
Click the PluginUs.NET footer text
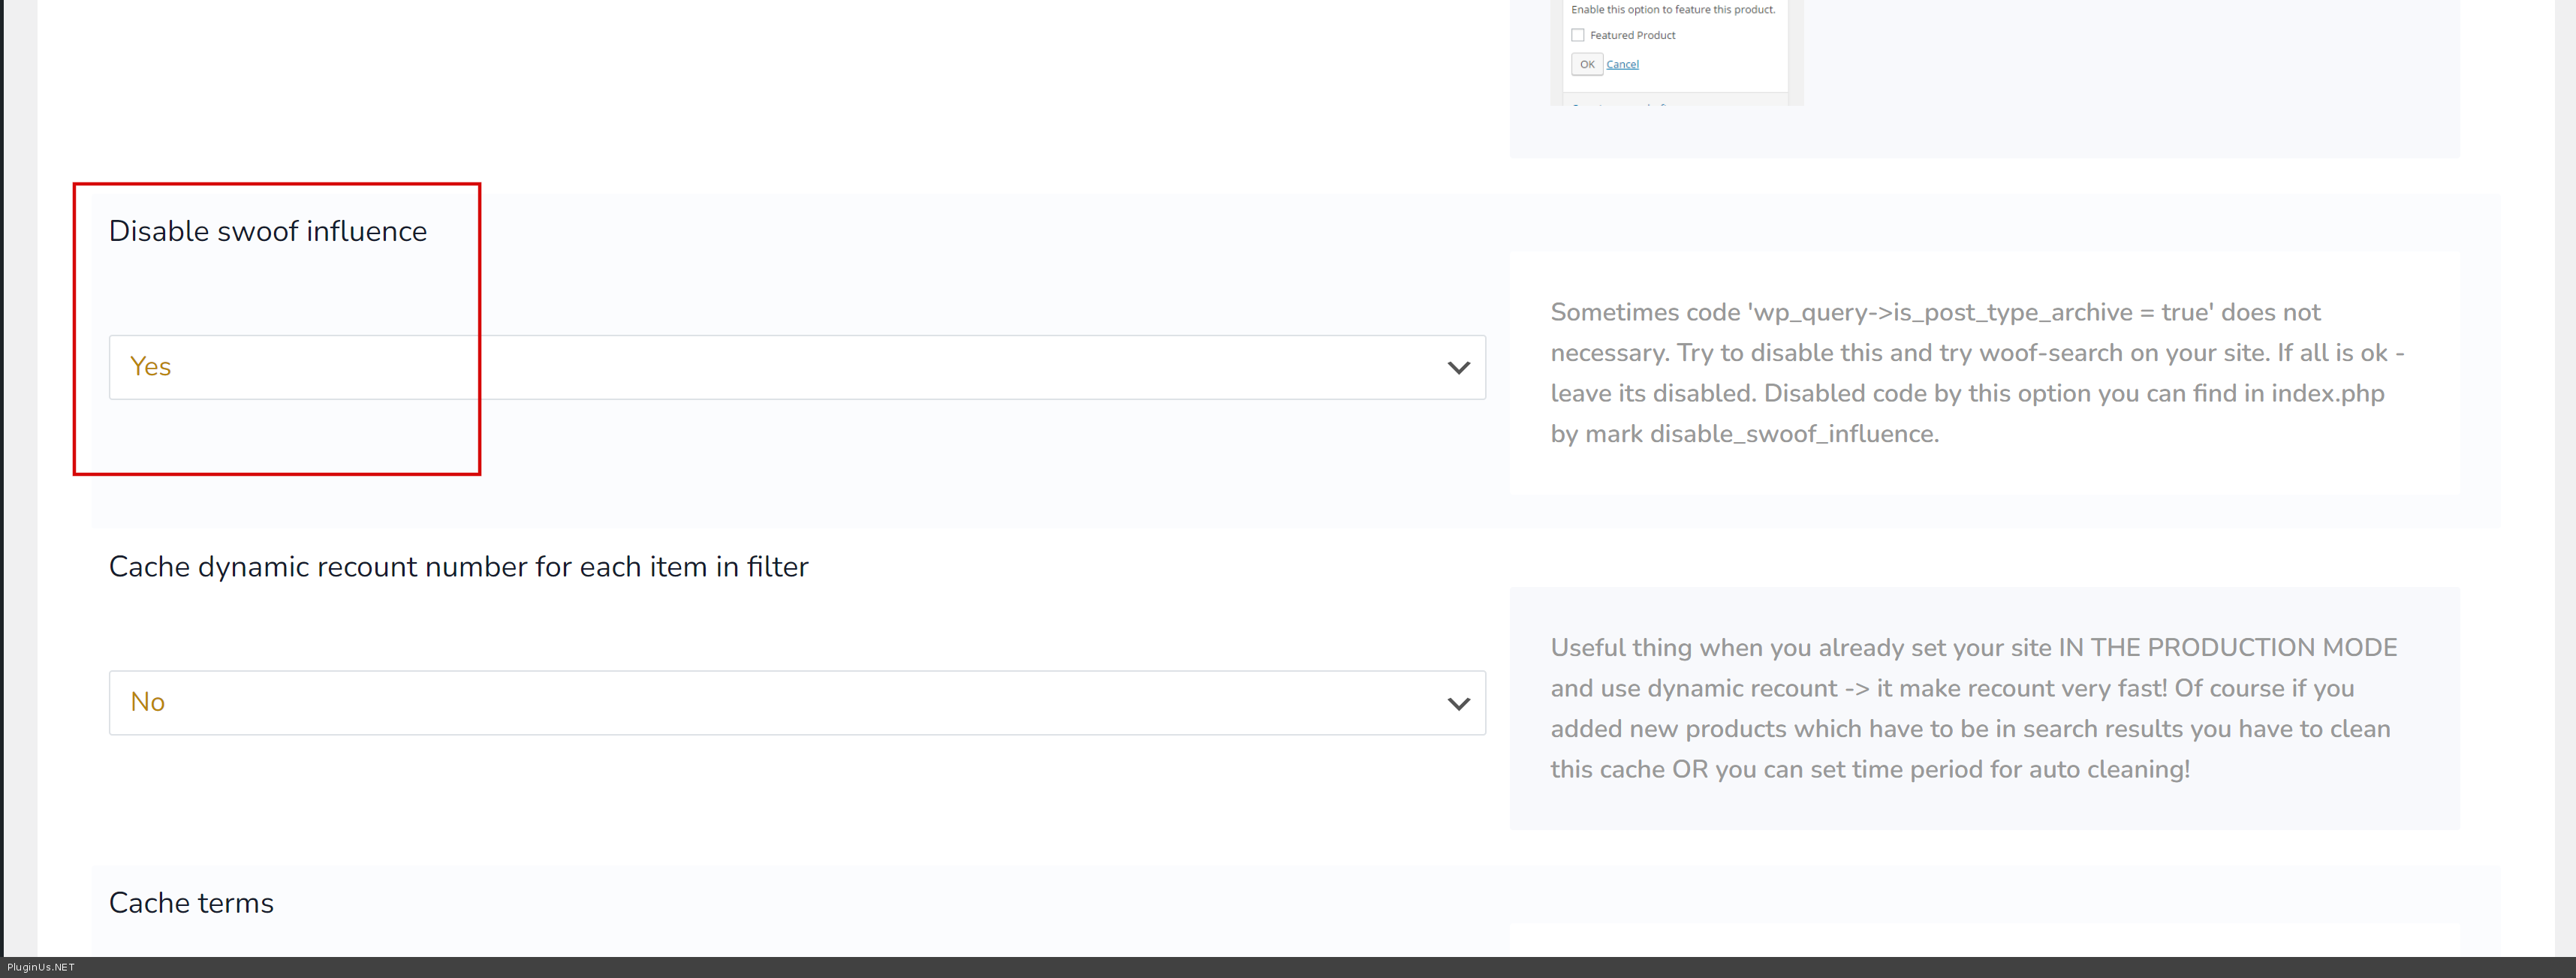[41, 967]
